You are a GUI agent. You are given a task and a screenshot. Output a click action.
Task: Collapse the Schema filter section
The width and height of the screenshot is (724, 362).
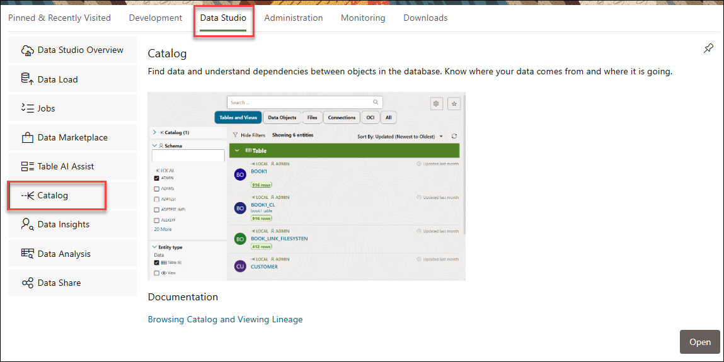(155, 145)
